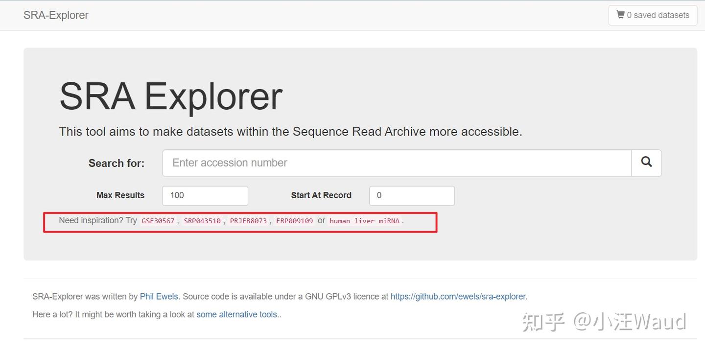Viewport: 705px width, 350px height.
Task: Try the GSE30567 example accession
Action: (x=158, y=221)
